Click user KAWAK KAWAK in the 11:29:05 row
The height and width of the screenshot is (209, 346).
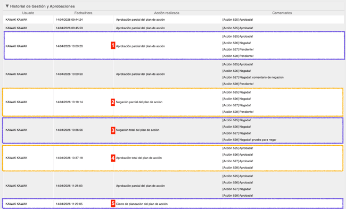pyautogui.click(x=17, y=204)
